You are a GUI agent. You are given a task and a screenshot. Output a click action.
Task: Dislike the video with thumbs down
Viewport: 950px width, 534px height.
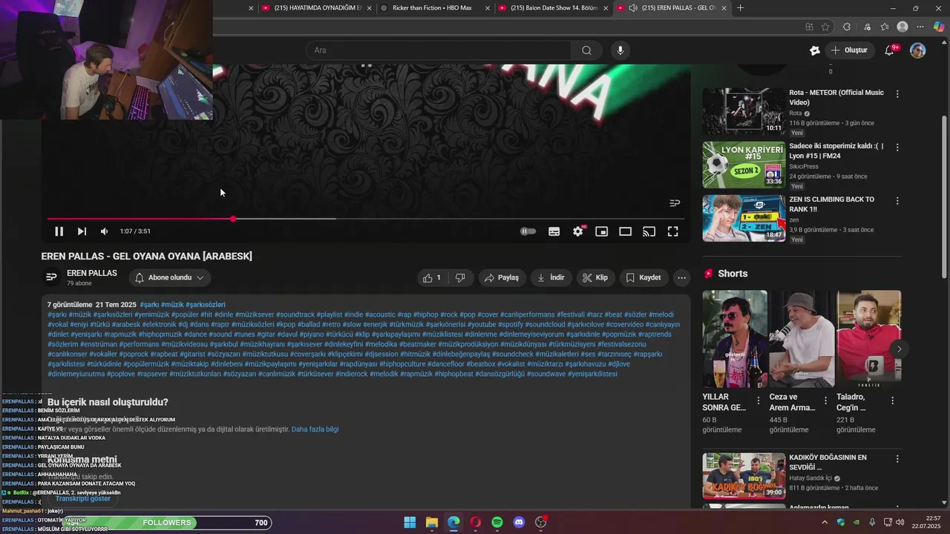pyautogui.click(x=460, y=277)
